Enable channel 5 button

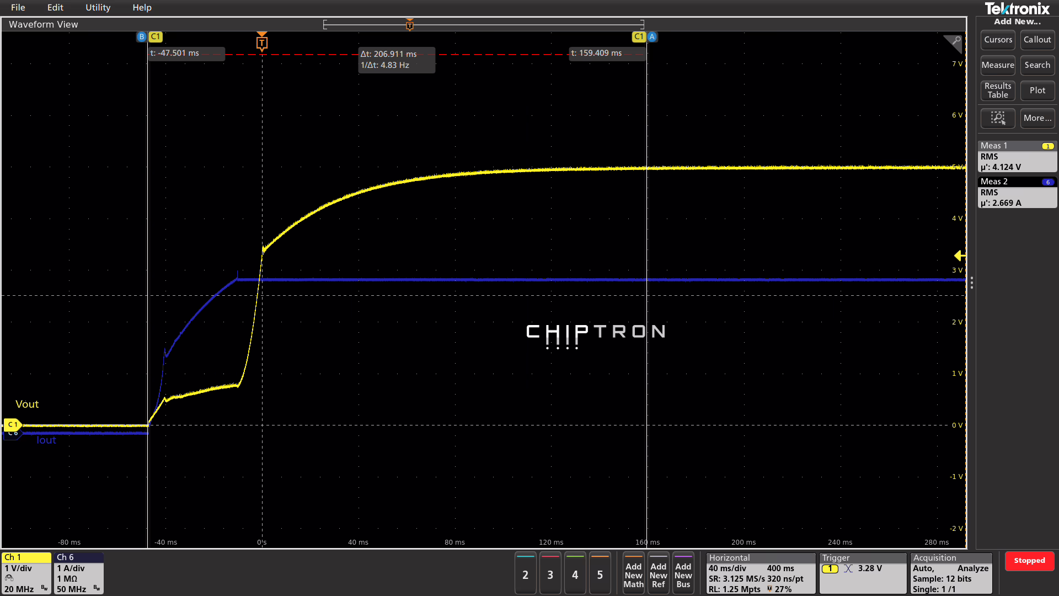click(x=600, y=574)
